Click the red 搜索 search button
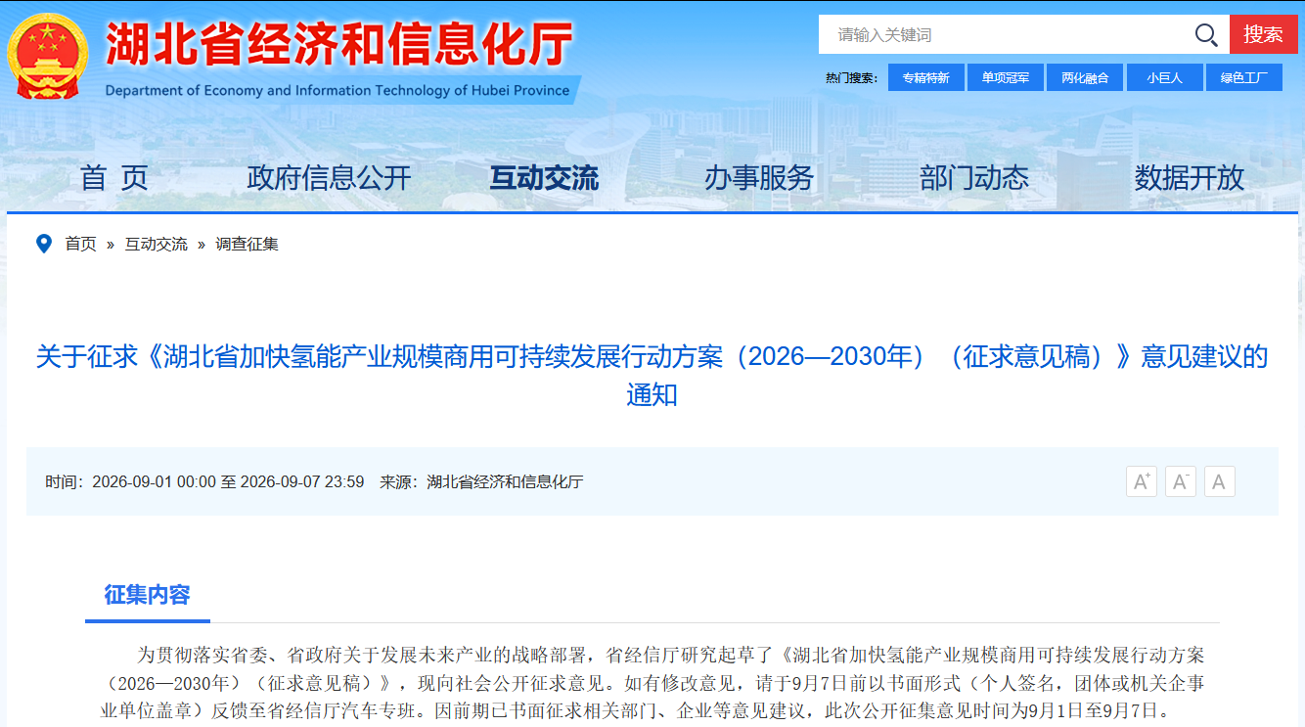This screenshot has width=1305, height=727. [1264, 34]
